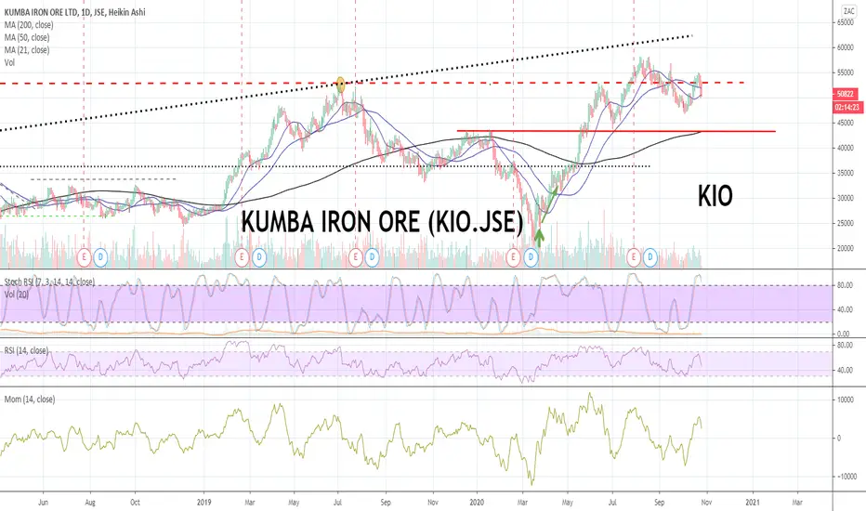The image size is (866, 511).
Task: Select the E earnings marker near Jul 2019
Action: [355, 256]
